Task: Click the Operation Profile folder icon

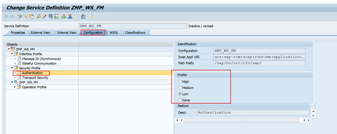Action: click(19, 87)
